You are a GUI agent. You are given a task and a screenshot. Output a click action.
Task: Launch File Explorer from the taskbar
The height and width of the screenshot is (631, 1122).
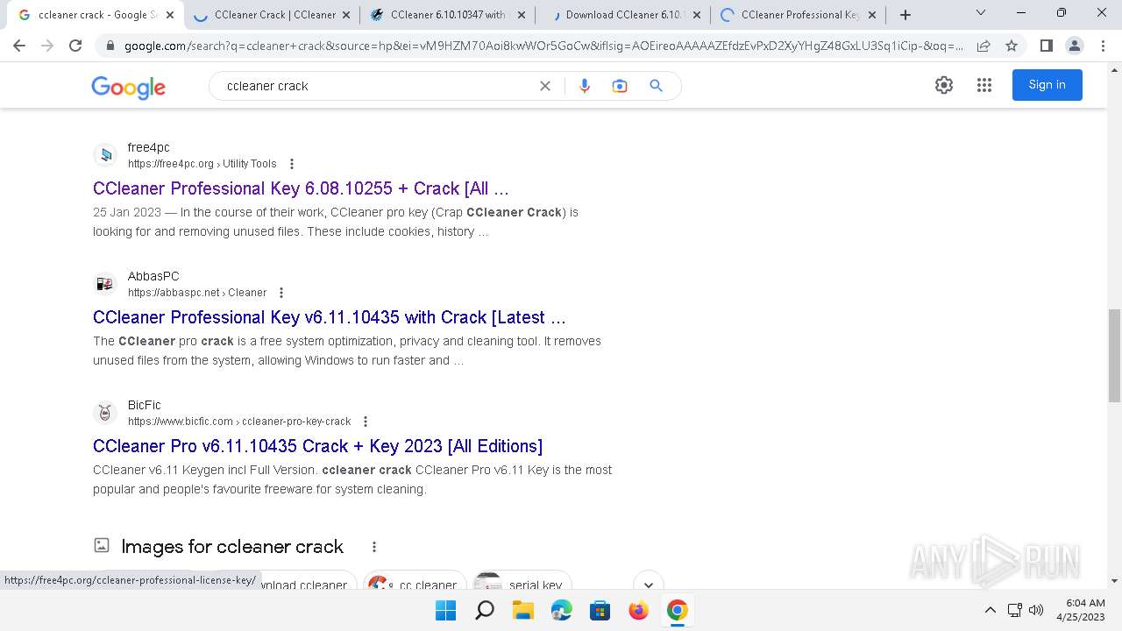[523, 610]
